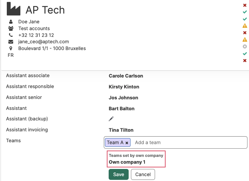The image size is (249, 181).
Task: Click the Test accounts group label
Action: click(x=34, y=29)
